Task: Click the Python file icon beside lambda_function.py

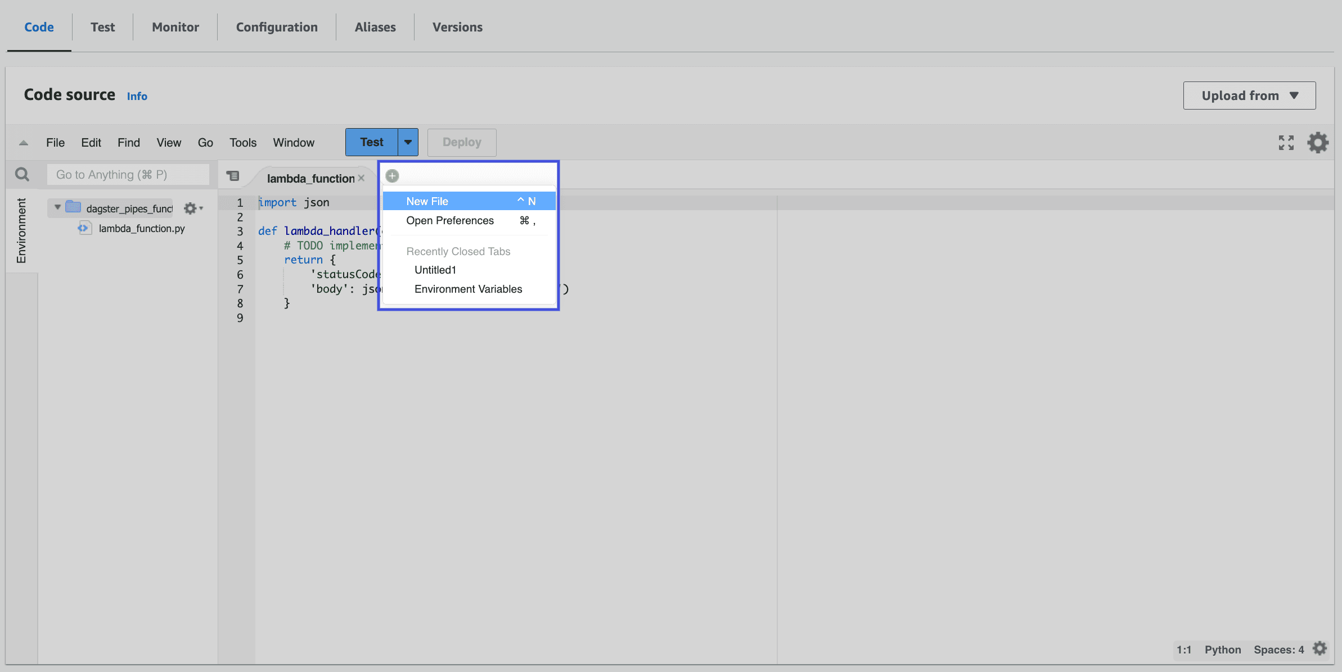Action: point(84,228)
